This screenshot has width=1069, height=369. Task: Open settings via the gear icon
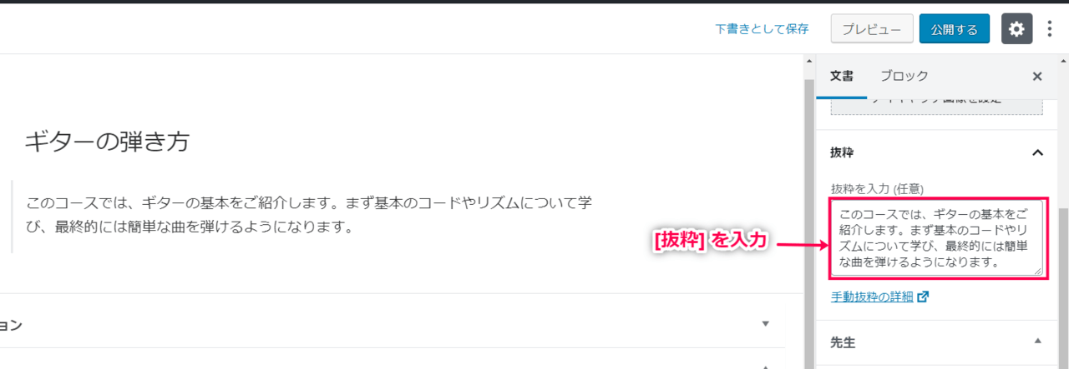pos(1016,28)
